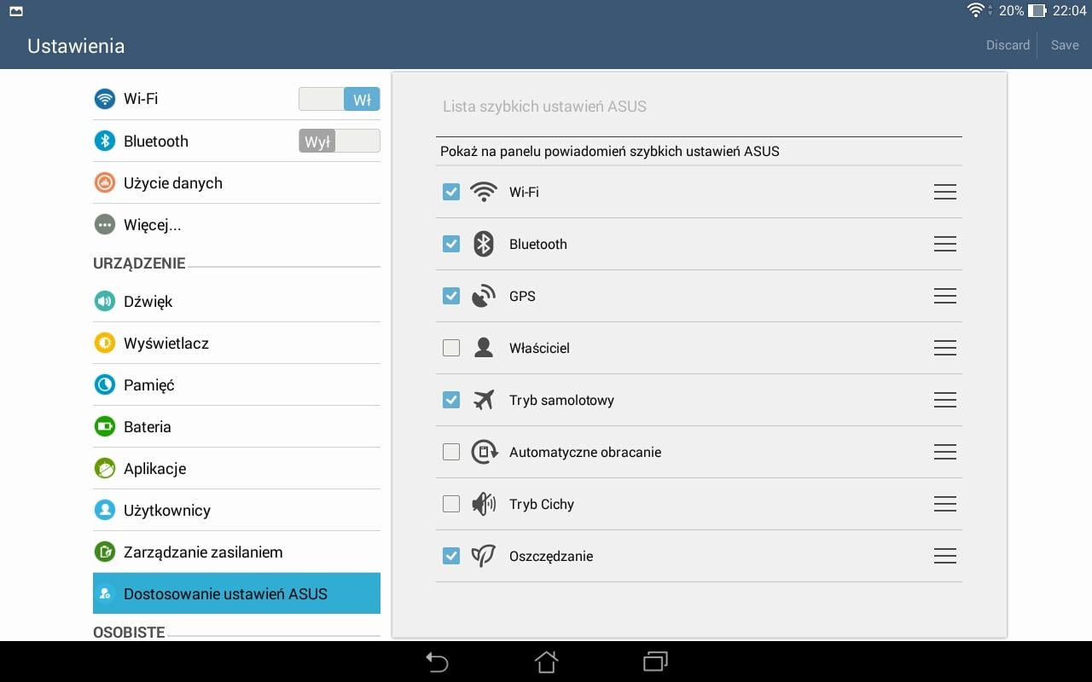This screenshot has height=682, width=1092.
Task: Tap the Recent apps navigation button
Action: click(x=655, y=662)
